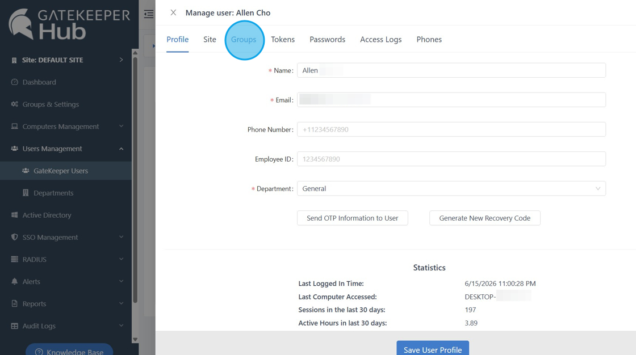Open the Phones tab
Viewport: 636px width, 355px height.
coord(429,39)
